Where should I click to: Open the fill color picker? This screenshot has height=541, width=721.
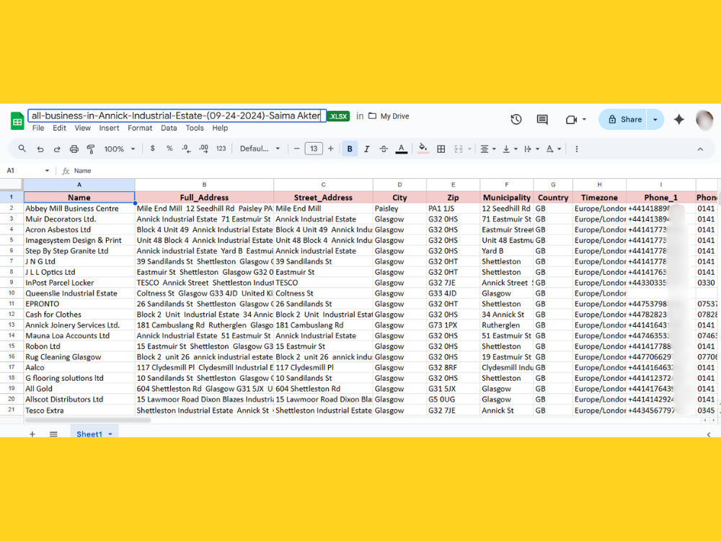pyautogui.click(x=423, y=149)
